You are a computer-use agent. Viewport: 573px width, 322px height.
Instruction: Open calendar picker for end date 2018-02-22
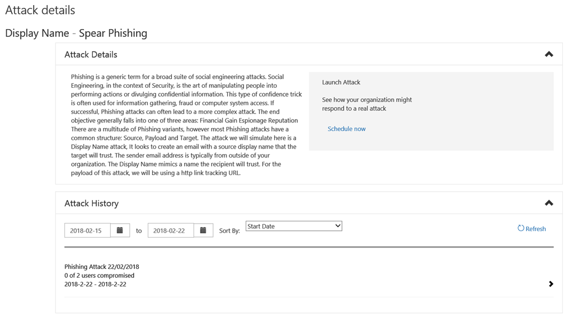tap(203, 230)
